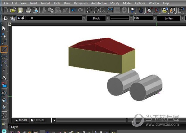Select the arrow Select tool
The width and height of the screenshot is (186, 133).
click(x=4, y=28)
